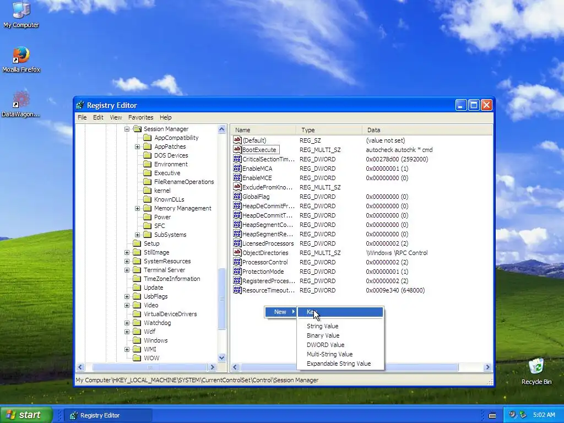
Task: Open the Favorites menu
Action: click(140, 117)
